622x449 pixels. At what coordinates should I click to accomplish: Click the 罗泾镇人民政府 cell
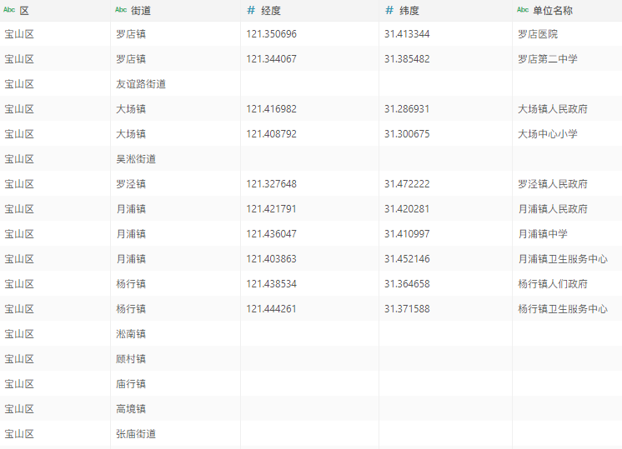coord(552,184)
